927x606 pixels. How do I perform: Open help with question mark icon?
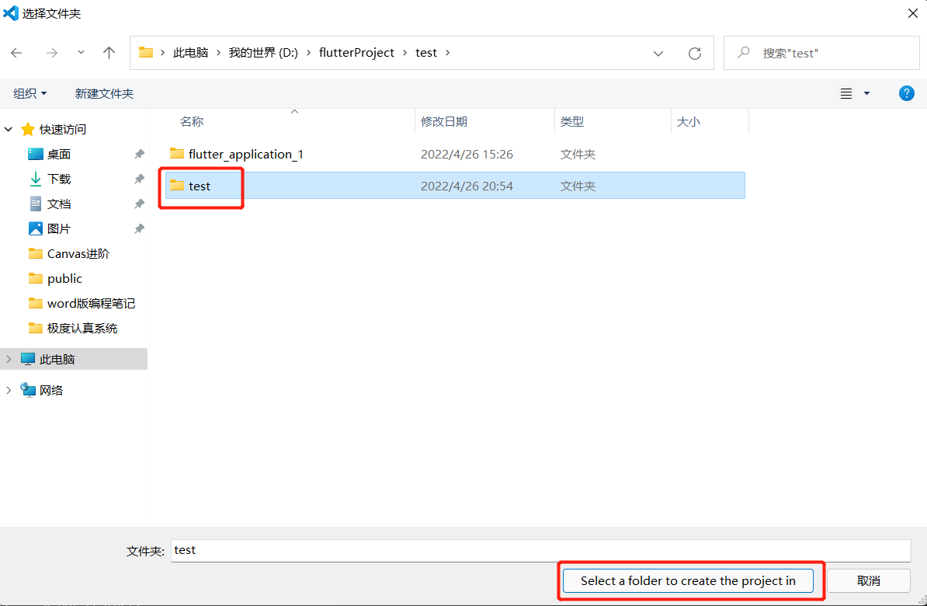[906, 93]
